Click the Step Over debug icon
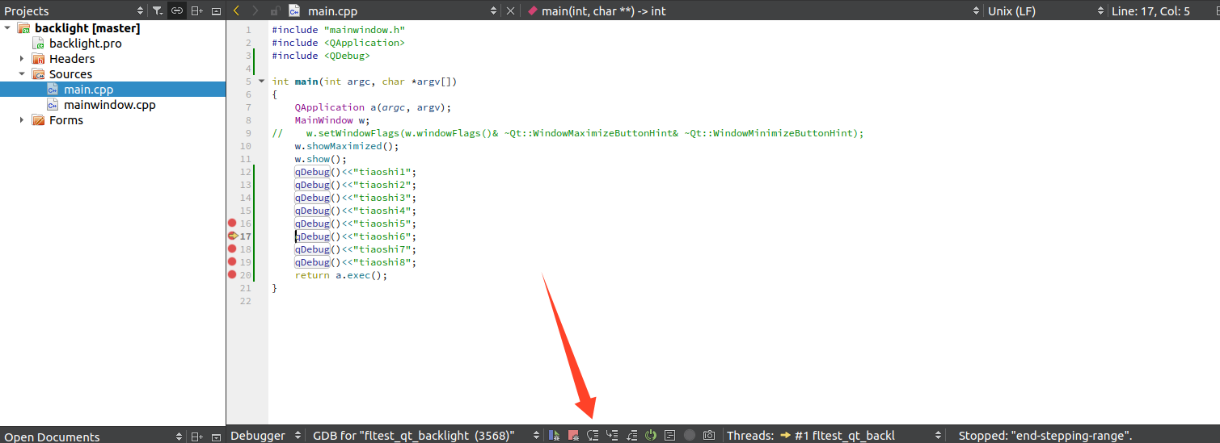 593,436
